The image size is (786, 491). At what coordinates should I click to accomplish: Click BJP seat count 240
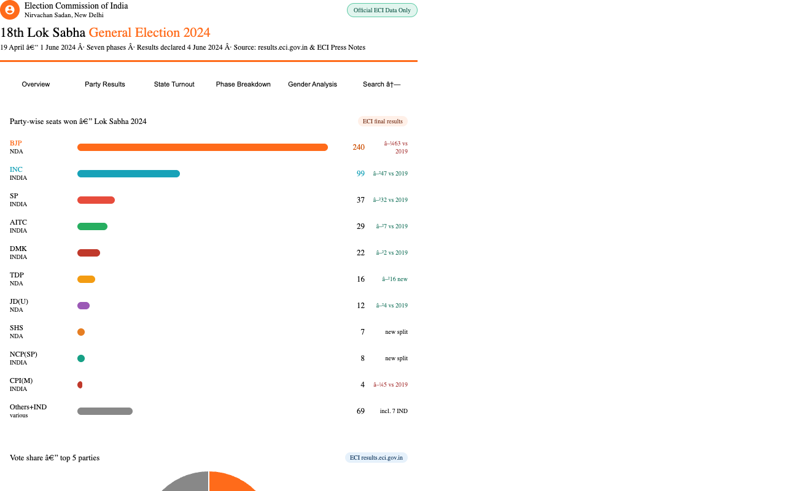click(x=359, y=147)
